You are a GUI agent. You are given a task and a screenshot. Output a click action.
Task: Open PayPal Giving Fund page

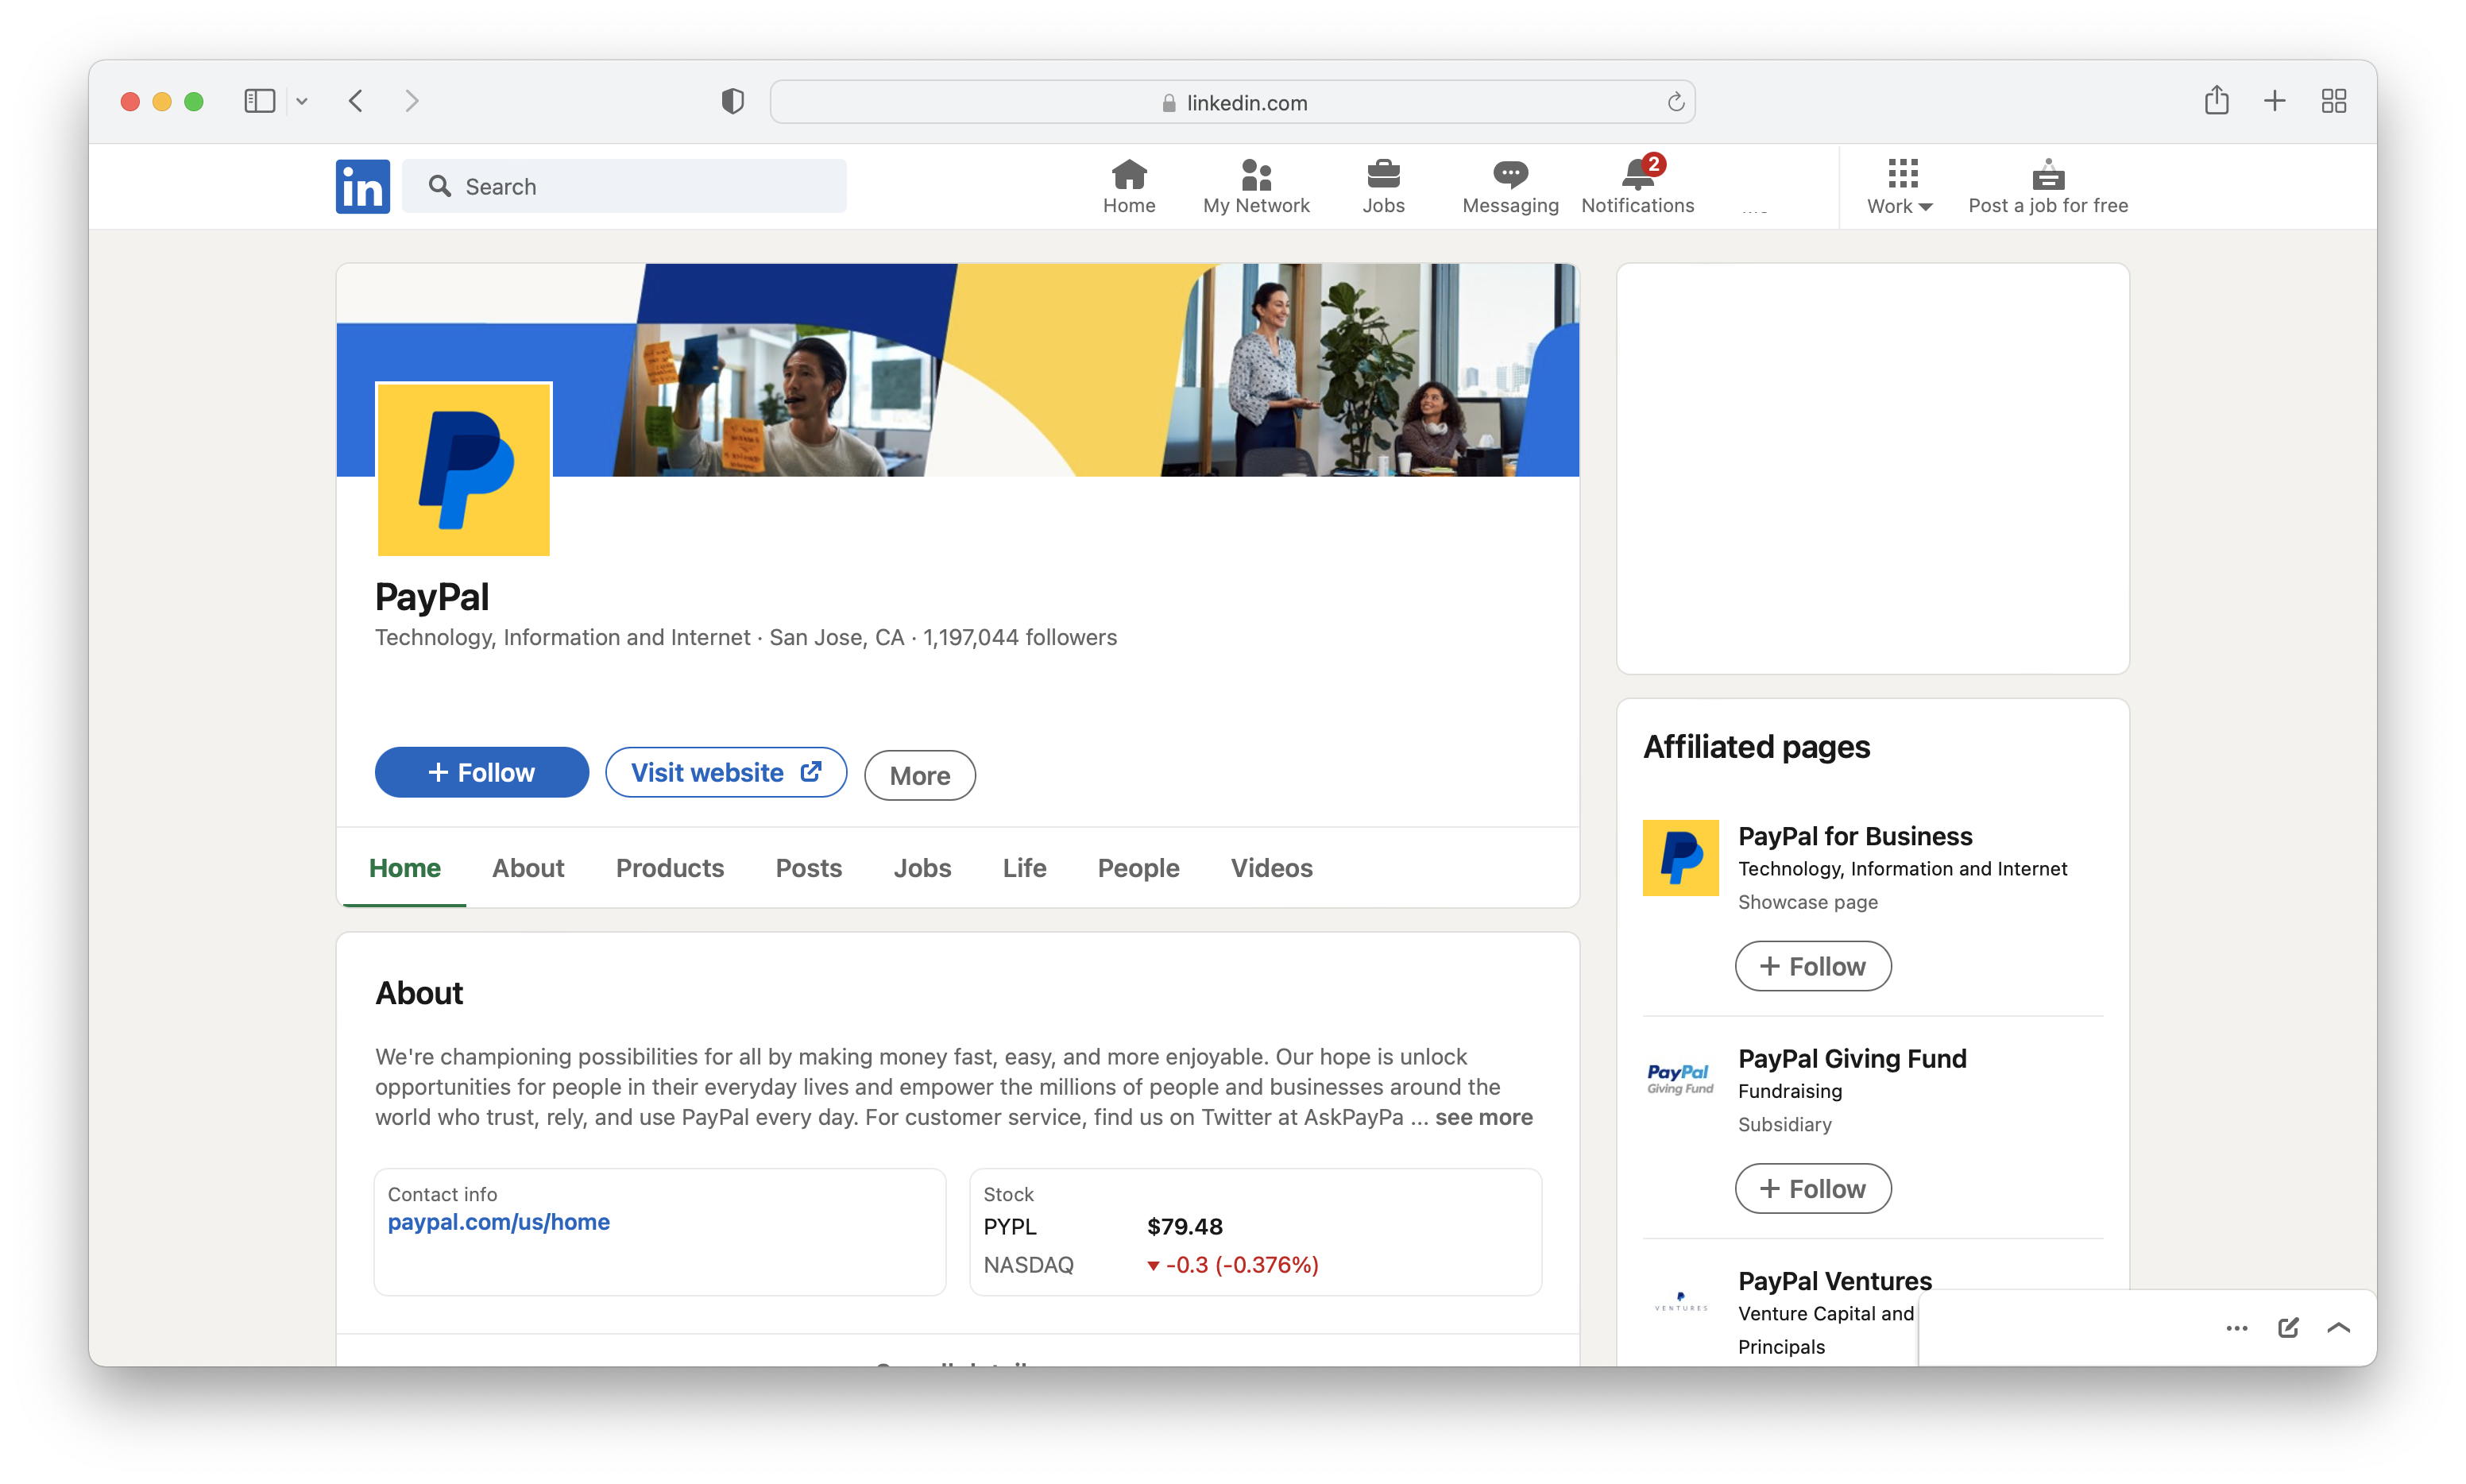[1852, 1058]
